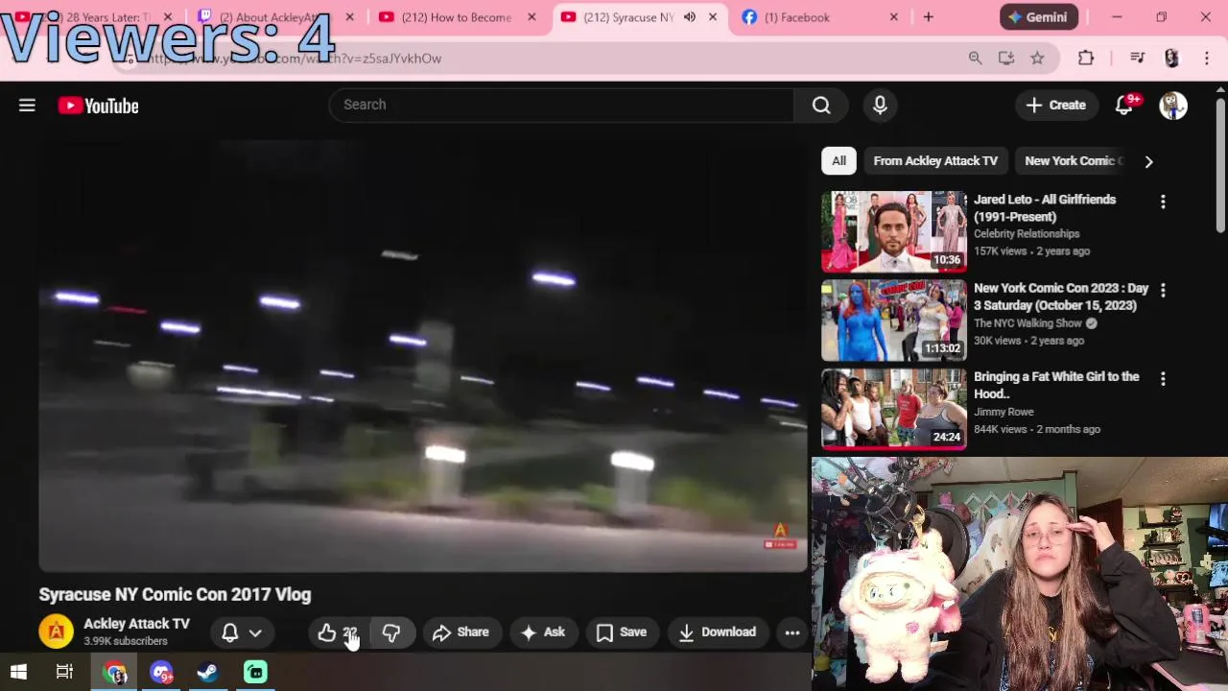This screenshot has width=1228, height=691.
Task: Select From Ackley Attack TV chip
Action: coord(935,160)
